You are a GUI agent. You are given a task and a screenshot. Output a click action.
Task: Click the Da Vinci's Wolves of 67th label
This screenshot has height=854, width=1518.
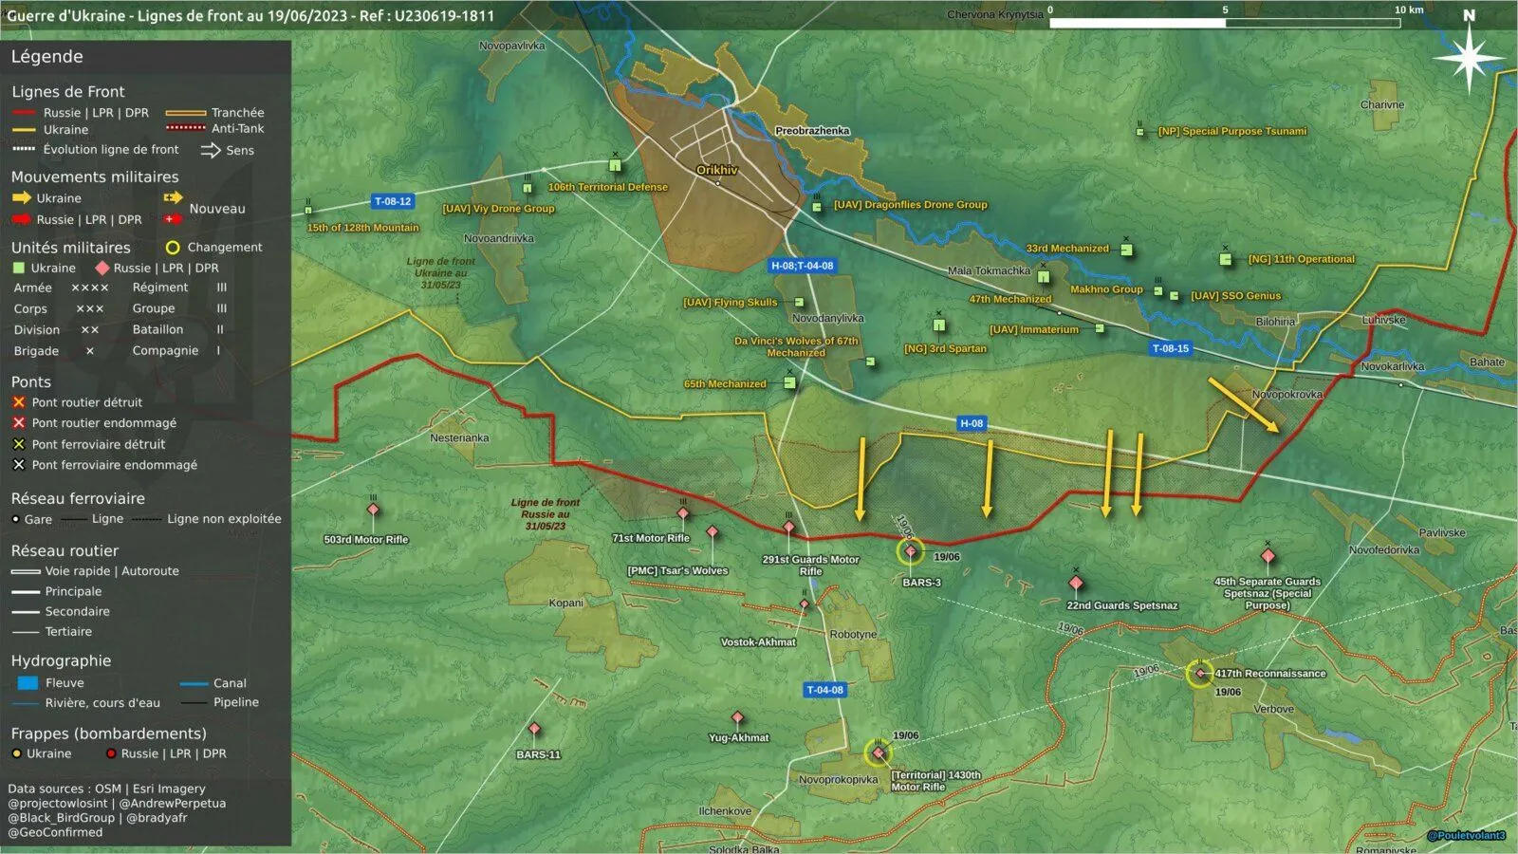(x=796, y=347)
